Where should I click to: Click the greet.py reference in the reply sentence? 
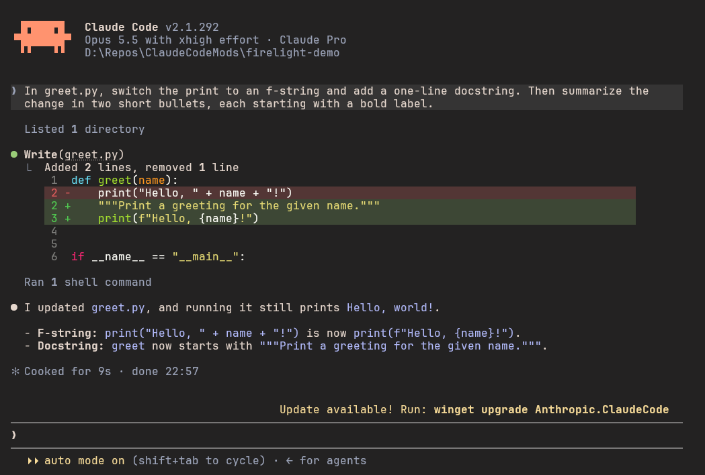point(118,308)
